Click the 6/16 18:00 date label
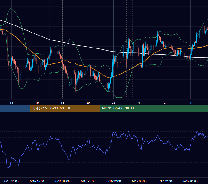Screen dimensions: 208x184 pyautogui.click(x=62, y=181)
